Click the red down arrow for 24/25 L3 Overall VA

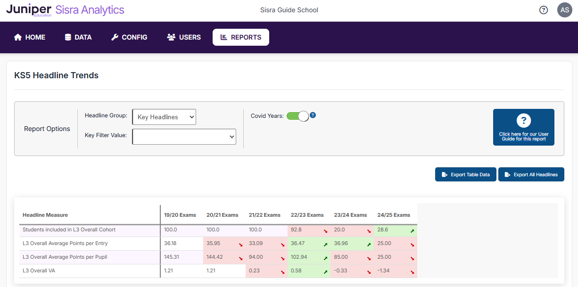pyautogui.click(x=412, y=272)
